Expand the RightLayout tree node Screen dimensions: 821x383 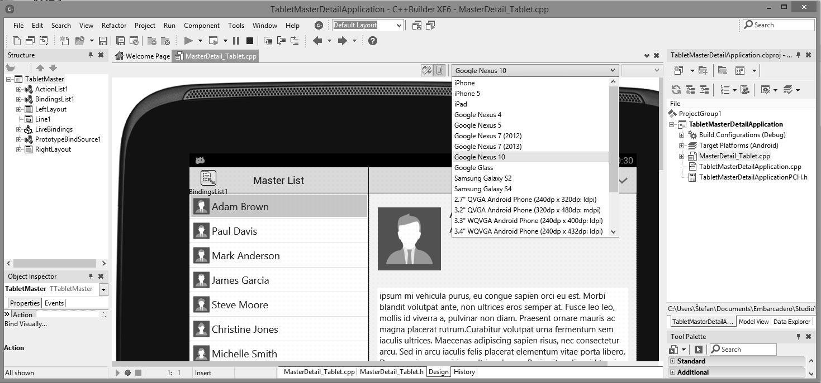click(x=18, y=149)
